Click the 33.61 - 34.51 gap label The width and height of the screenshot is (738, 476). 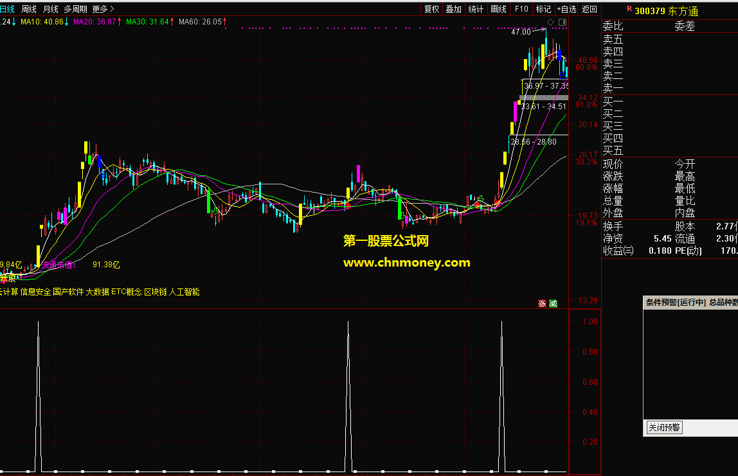coord(544,106)
